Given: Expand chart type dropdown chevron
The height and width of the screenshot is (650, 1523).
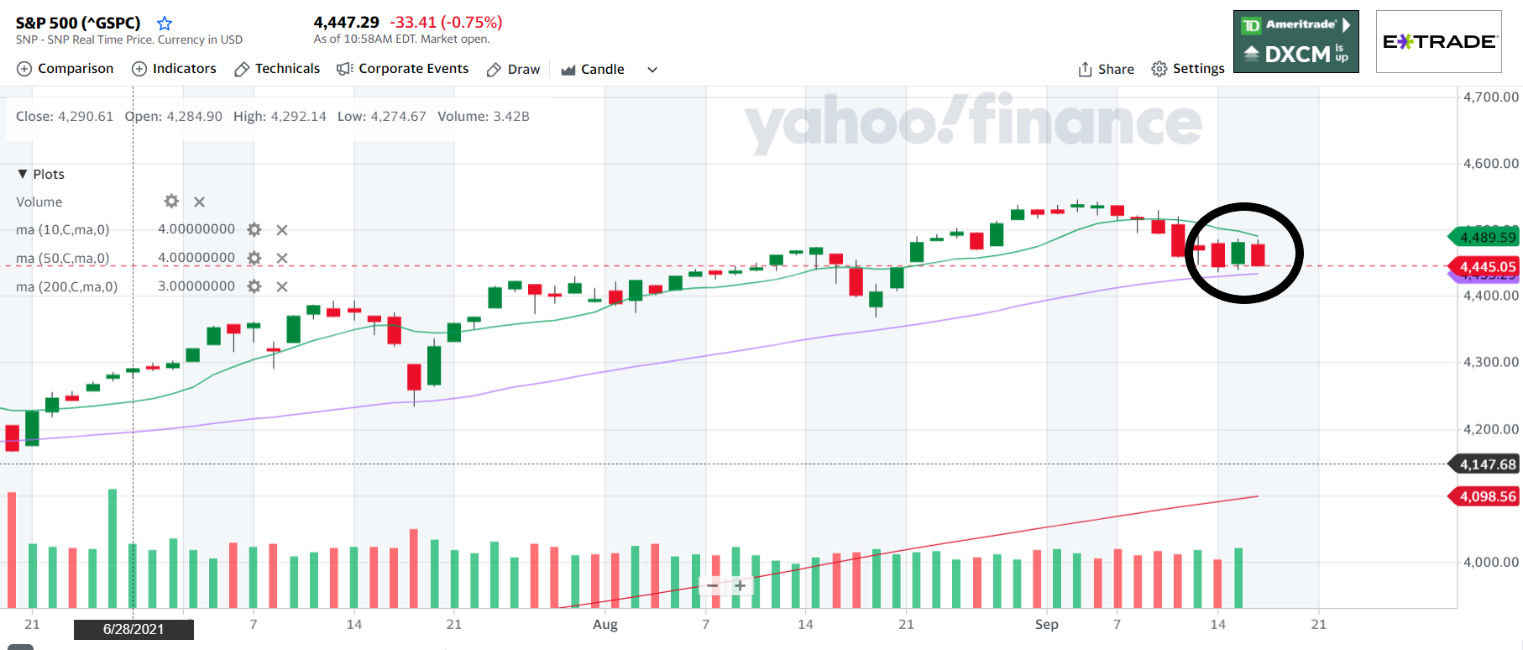Looking at the screenshot, I should 652,70.
